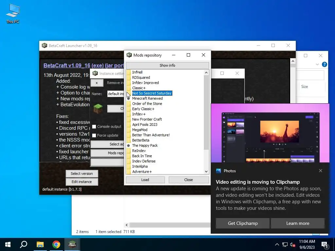Screen dimensions: 335x251
Task: Click the dot icon beside The Happy Pack
Action: [128, 145]
